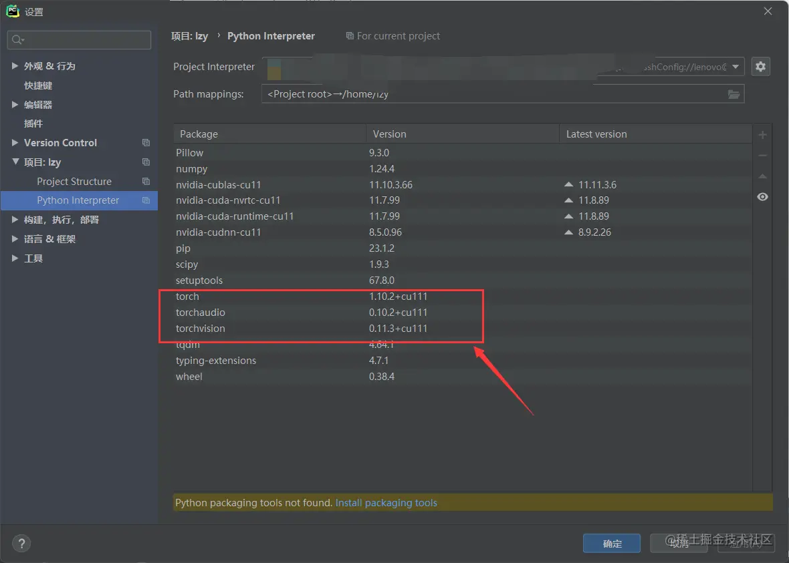This screenshot has width=789, height=563.
Task: Select the torchvision package row
Action: 463,328
